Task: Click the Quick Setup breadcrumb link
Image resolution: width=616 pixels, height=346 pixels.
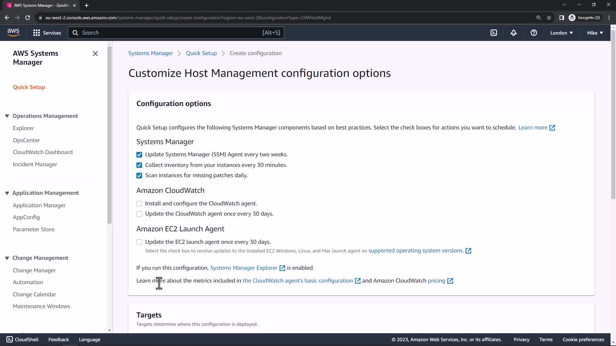Action: (201, 53)
